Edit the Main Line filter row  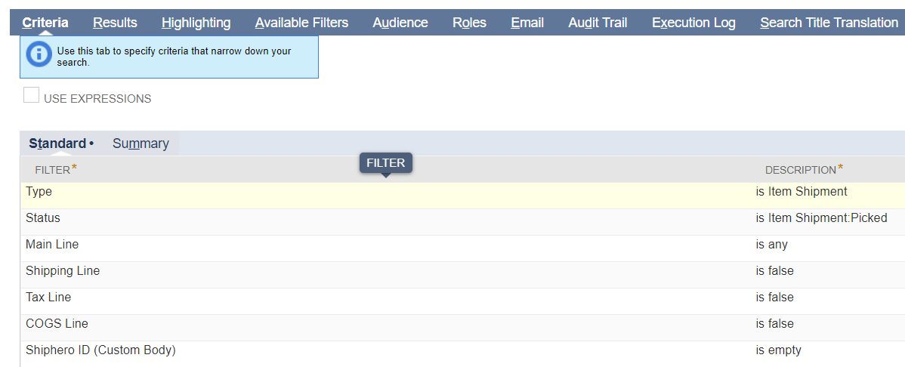(52, 245)
